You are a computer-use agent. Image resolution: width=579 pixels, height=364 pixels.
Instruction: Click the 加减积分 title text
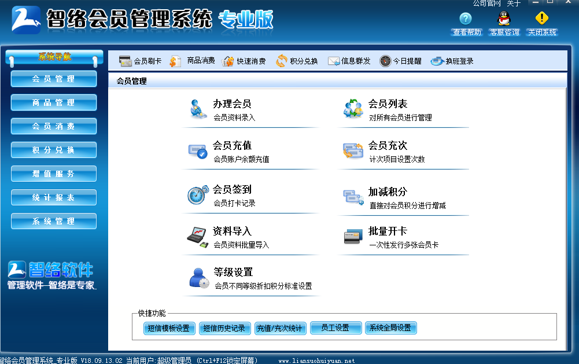(388, 192)
